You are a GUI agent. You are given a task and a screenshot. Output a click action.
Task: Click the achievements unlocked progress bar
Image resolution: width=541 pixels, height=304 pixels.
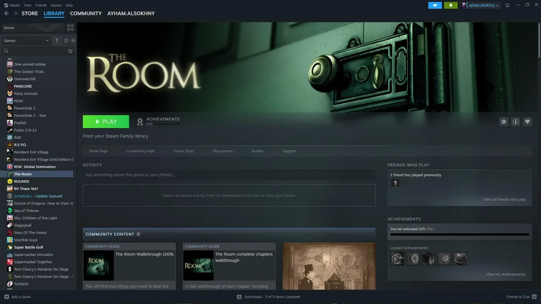pyautogui.click(x=459, y=234)
